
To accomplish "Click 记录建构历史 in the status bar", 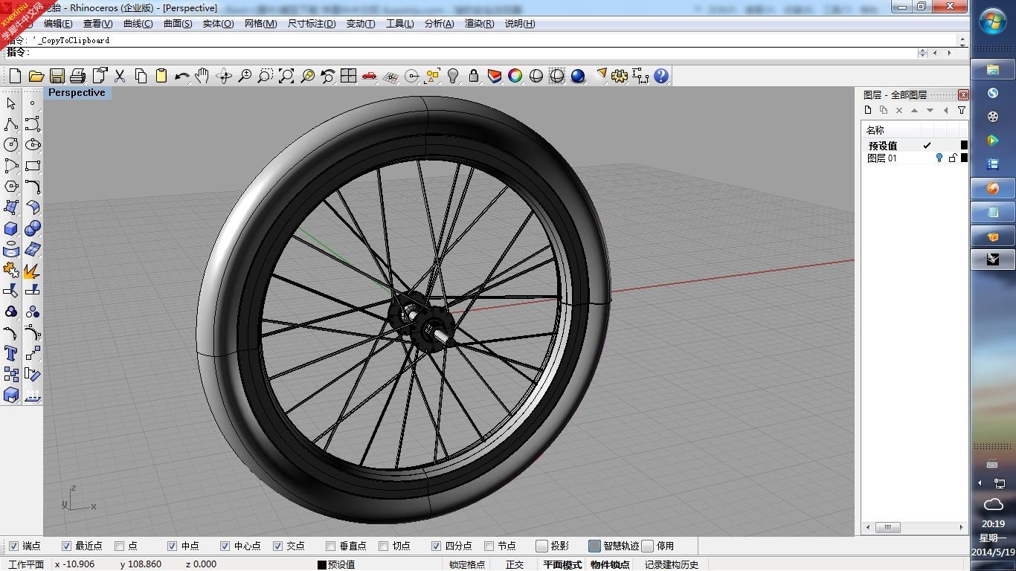I will point(672,564).
